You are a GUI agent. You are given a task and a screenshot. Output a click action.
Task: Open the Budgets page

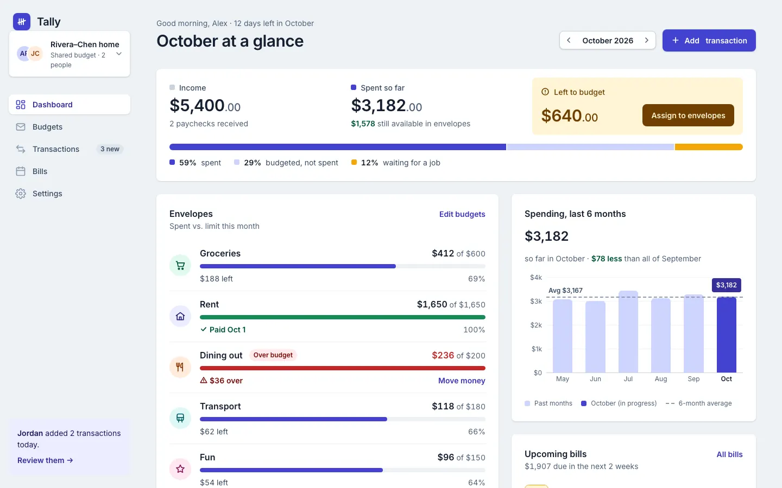click(70, 127)
